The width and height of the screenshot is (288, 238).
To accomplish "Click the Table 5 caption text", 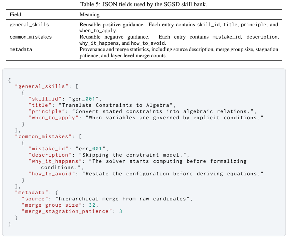I will (144, 4).
